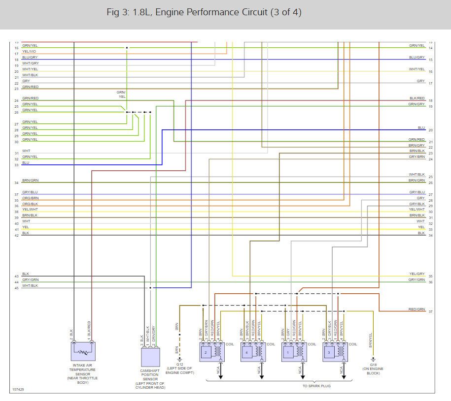This screenshot has height=401, width=451.
Task: Select the ignition coil symbol numbered 4
Action: pos(253,352)
